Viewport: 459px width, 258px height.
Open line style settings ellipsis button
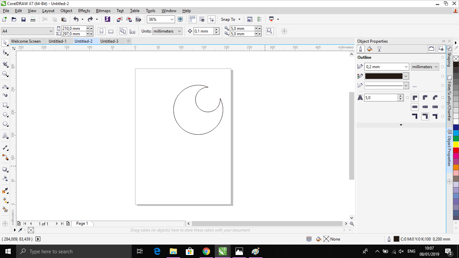pyautogui.click(x=414, y=86)
